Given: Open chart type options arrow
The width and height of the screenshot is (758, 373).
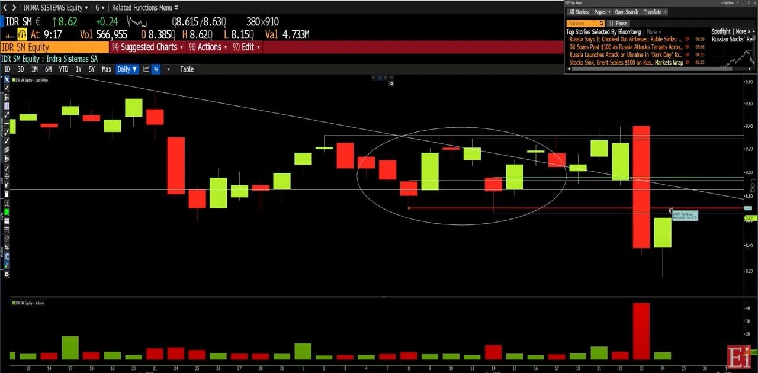Looking at the screenshot, I should point(168,69).
